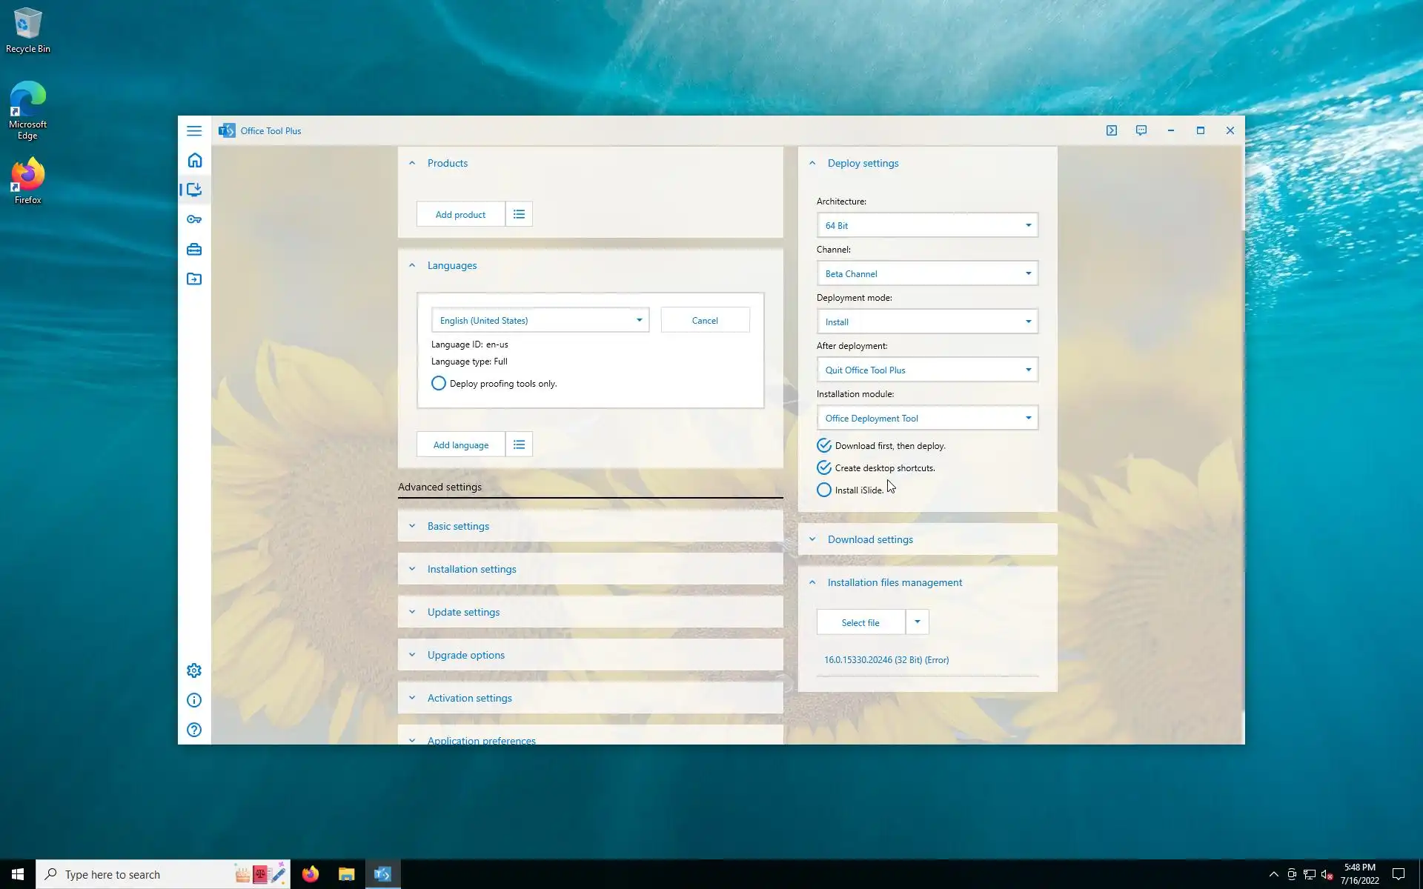The image size is (1423, 889).
Task: Expand the Download settings section
Action: tap(870, 539)
